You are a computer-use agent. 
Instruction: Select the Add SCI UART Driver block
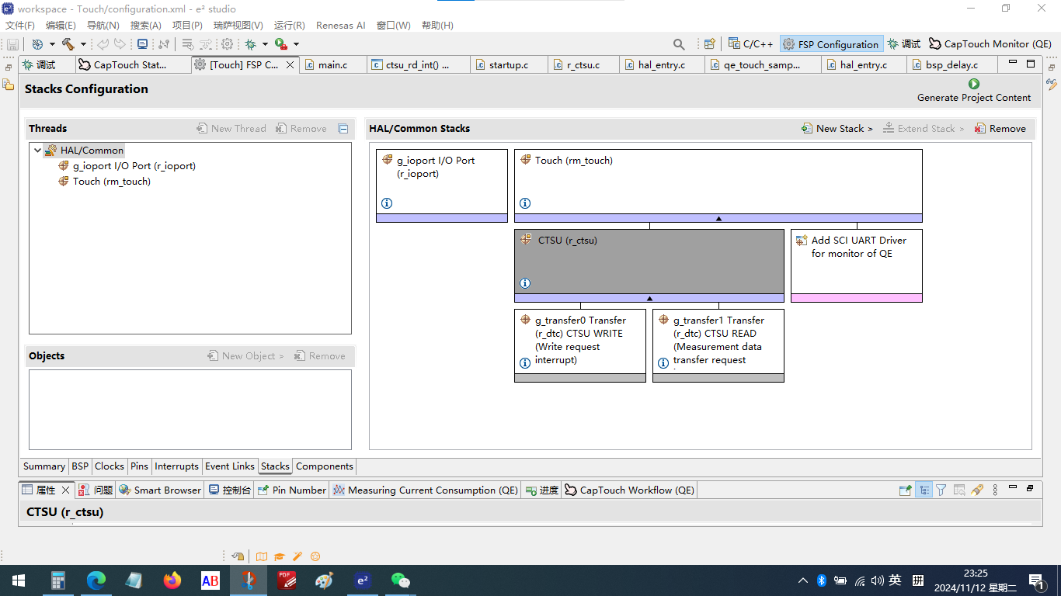(857, 265)
